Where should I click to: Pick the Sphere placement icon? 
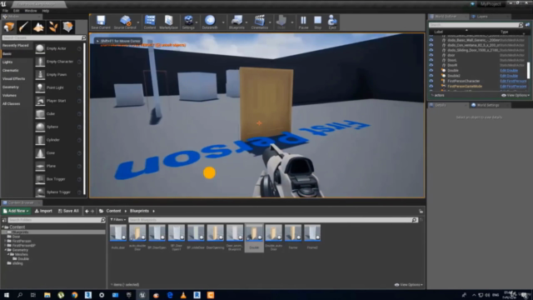pos(40,127)
